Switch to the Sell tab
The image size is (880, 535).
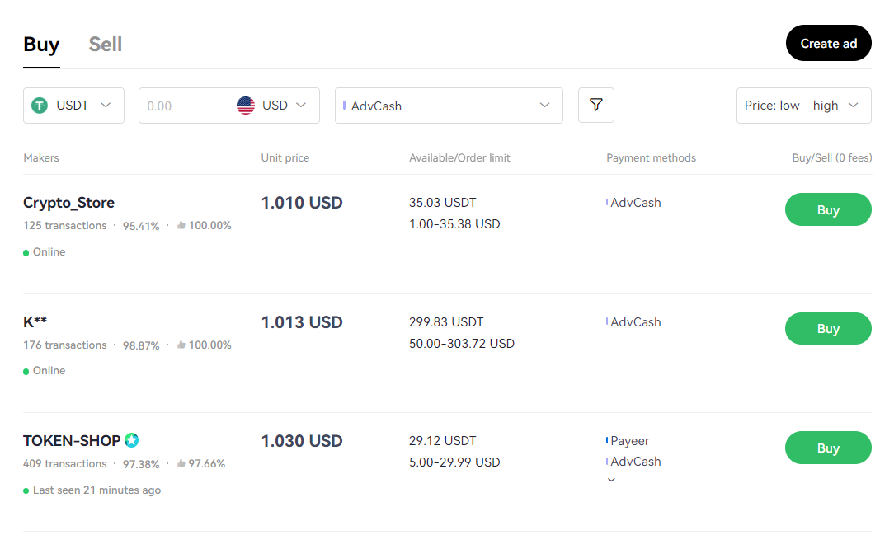click(x=106, y=45)
